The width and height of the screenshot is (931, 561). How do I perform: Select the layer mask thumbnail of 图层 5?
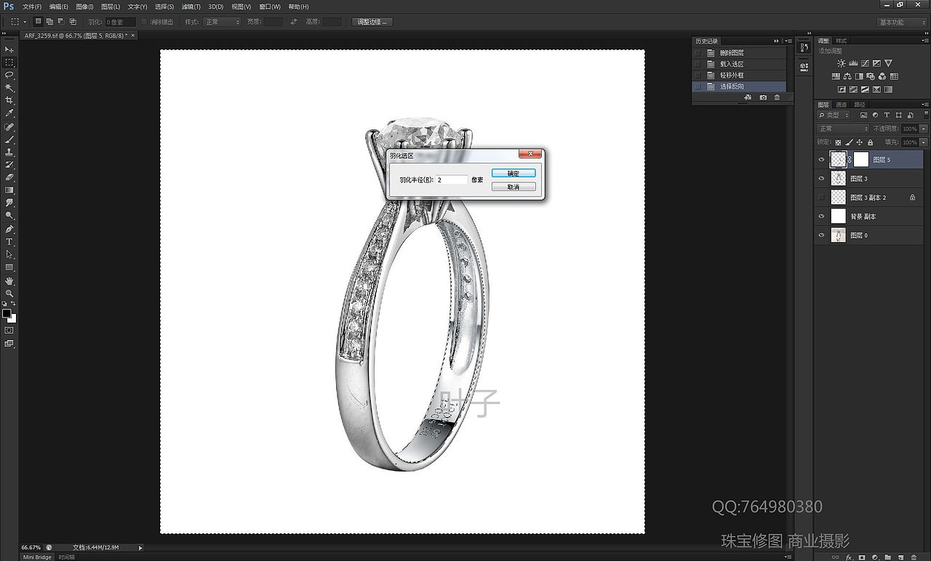pos(861,159)
